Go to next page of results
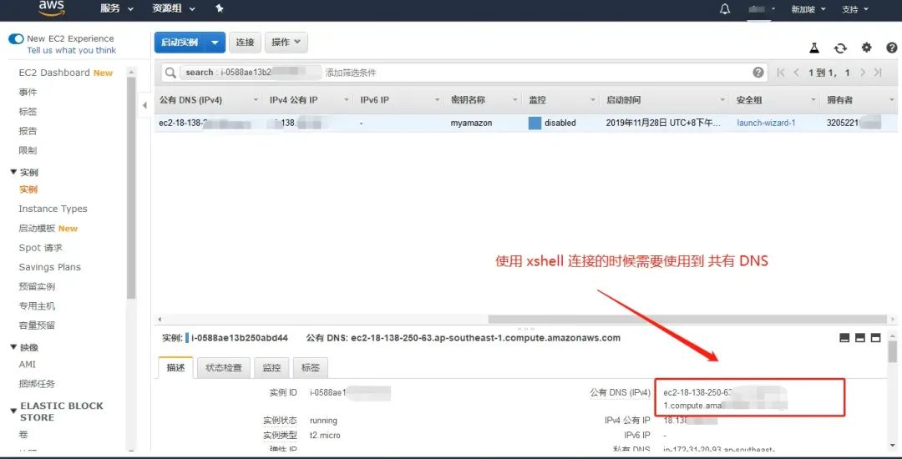The width and height of the screenshot is (902, 459). (863, 73)
